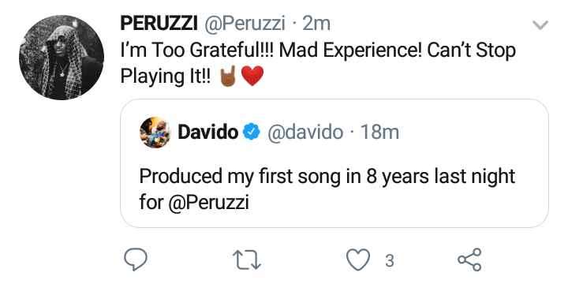The image size is (568, 284).
Task: Open the PERUZZI display name
Action: pyautogui.click(x=159, y=24)
